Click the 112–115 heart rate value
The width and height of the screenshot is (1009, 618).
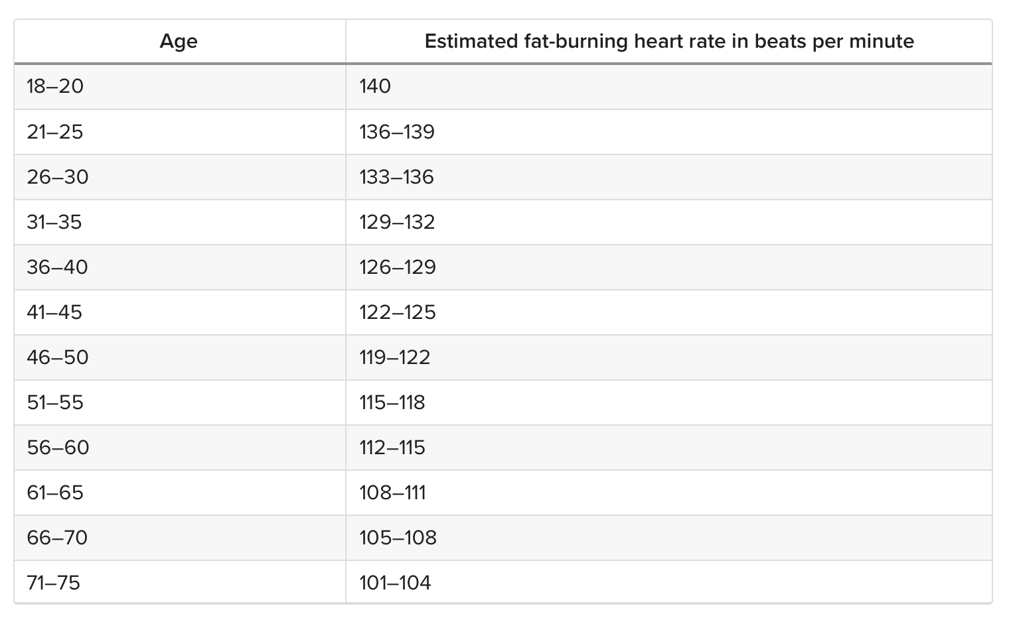(392, 448)
